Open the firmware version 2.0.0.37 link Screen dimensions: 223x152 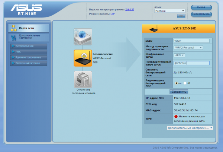[x=130, y=10]
